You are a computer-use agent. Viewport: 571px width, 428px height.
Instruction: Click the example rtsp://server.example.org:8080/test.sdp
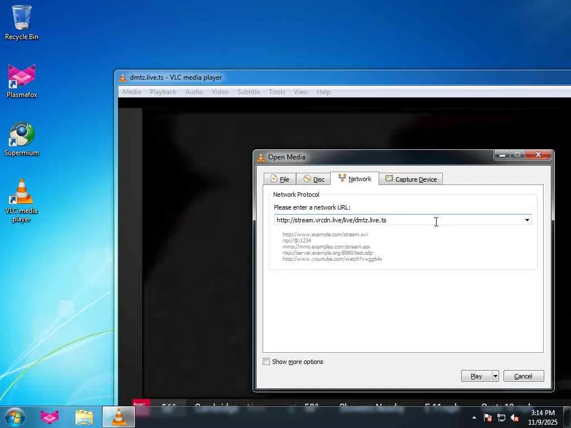(x=327, y=253)
